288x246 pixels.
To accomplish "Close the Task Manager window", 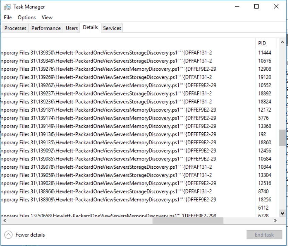I will tap(276, 7).
